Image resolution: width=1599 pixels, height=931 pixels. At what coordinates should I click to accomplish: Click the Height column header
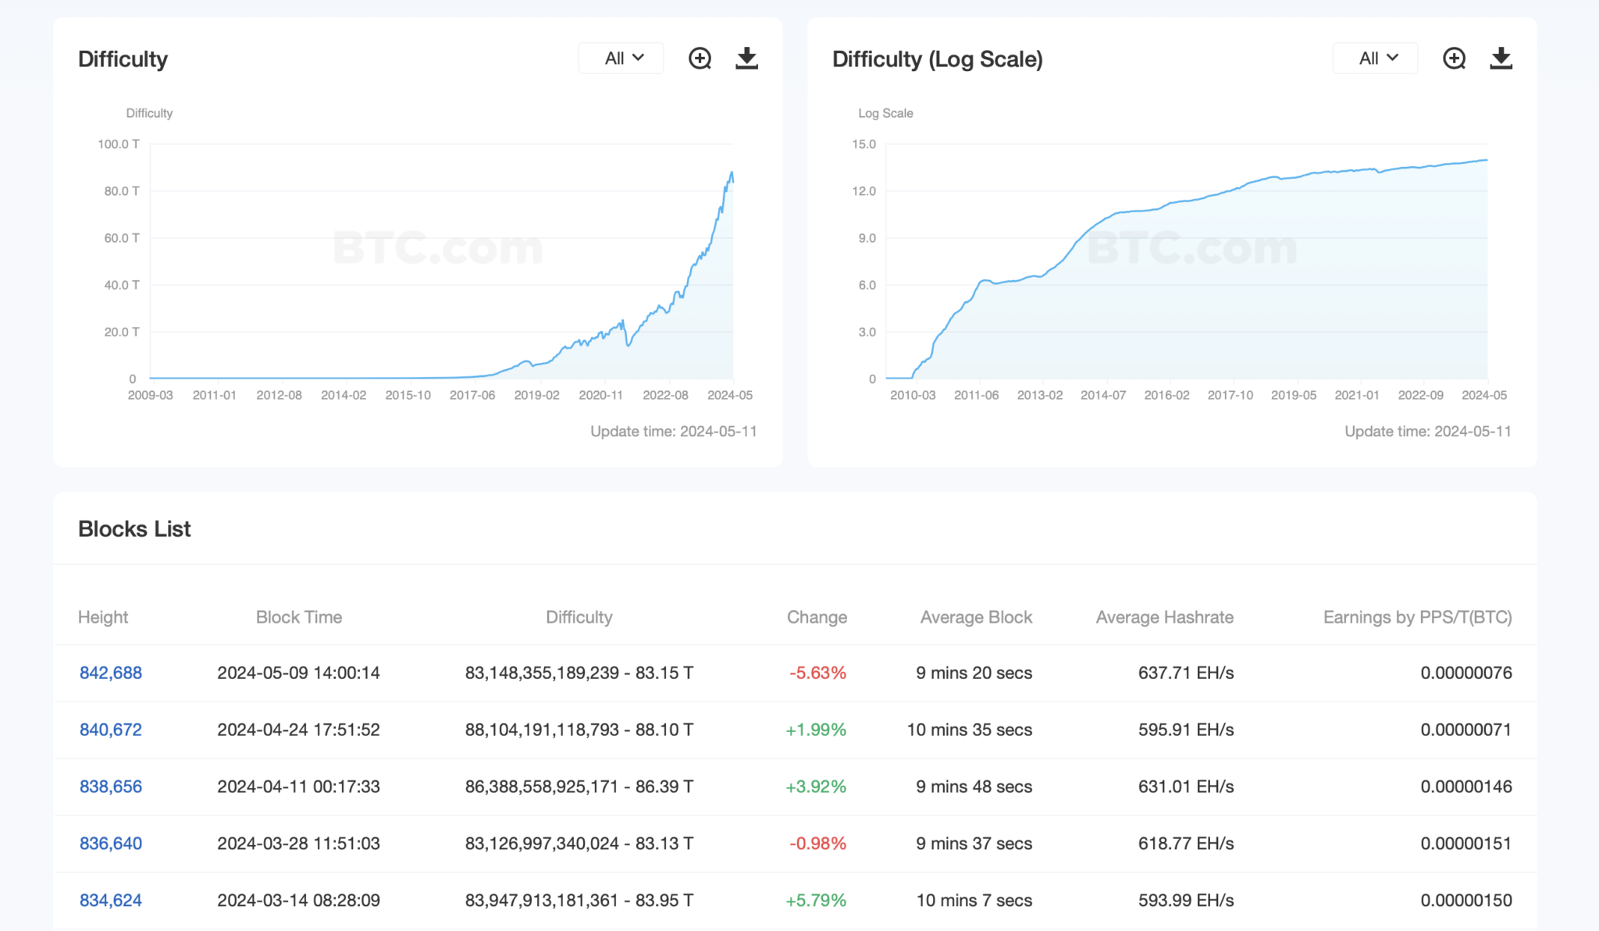click(x=103, y=617)
